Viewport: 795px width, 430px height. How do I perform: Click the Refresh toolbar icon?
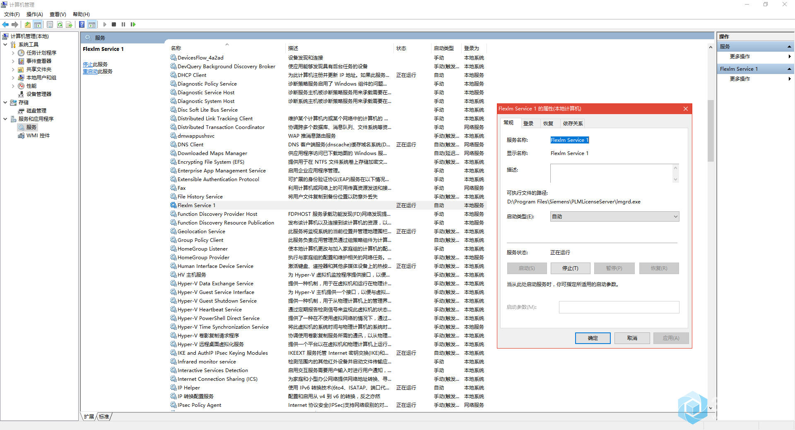[60, 24]
